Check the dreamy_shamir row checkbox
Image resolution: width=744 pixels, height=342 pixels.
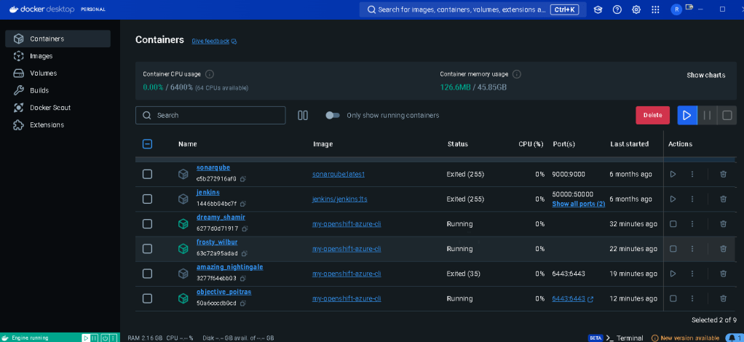click(x=147, y=224)
